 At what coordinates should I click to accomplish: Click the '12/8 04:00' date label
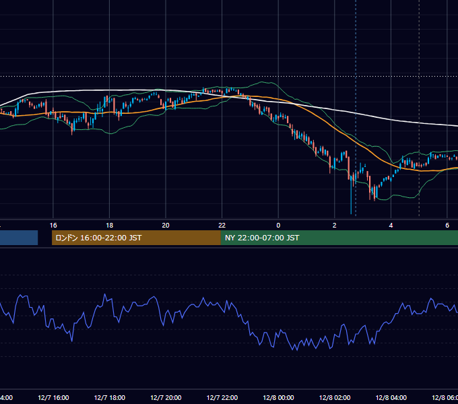point(391,397)
